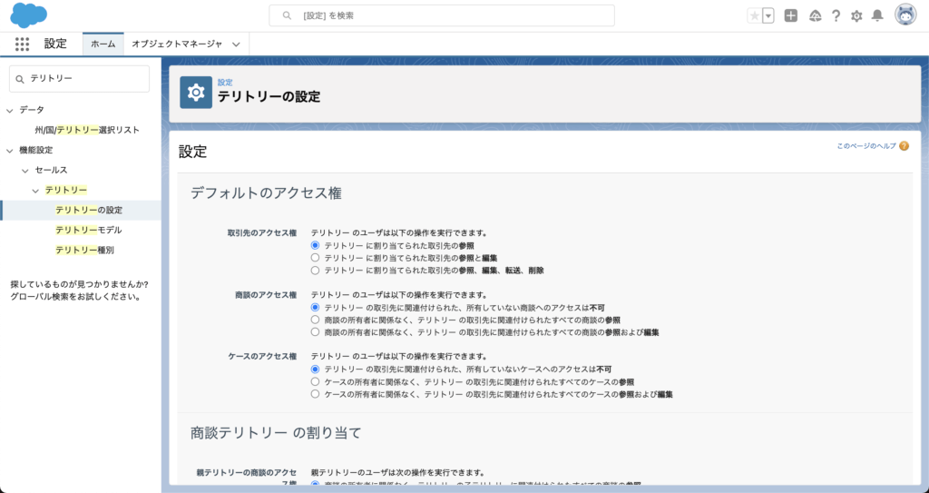The image size is (929, 493).
Task: Open the global actions plus icon
Action: (x=791, y=16)
